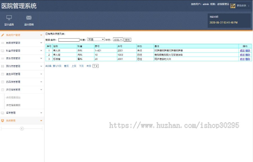This screenshot has height=162, width=253.
Task: Expand the 医生排班管理 menu arrow
Action: (x=41, y=74)
